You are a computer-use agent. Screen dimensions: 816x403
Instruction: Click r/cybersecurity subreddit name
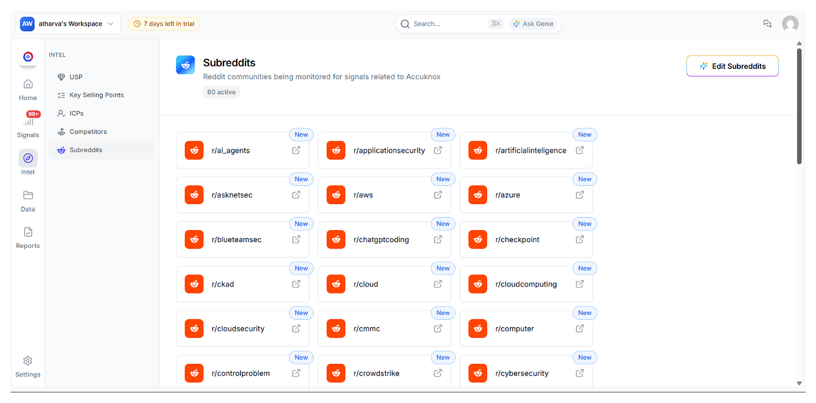(522, 373)
